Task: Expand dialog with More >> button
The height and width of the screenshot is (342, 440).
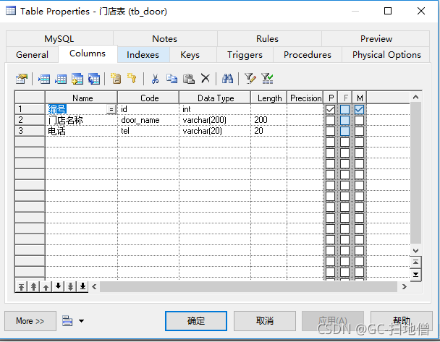Action: [x=30, y=321]
